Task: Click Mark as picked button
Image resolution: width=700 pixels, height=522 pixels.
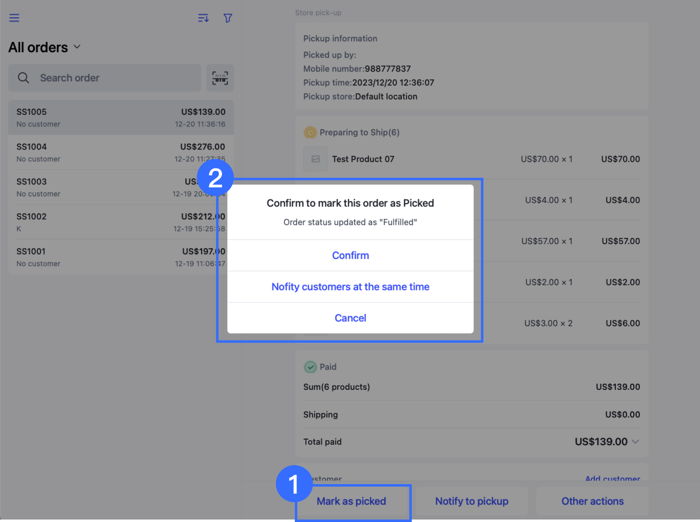Action: pyautogui.click(x=351, y=501)
